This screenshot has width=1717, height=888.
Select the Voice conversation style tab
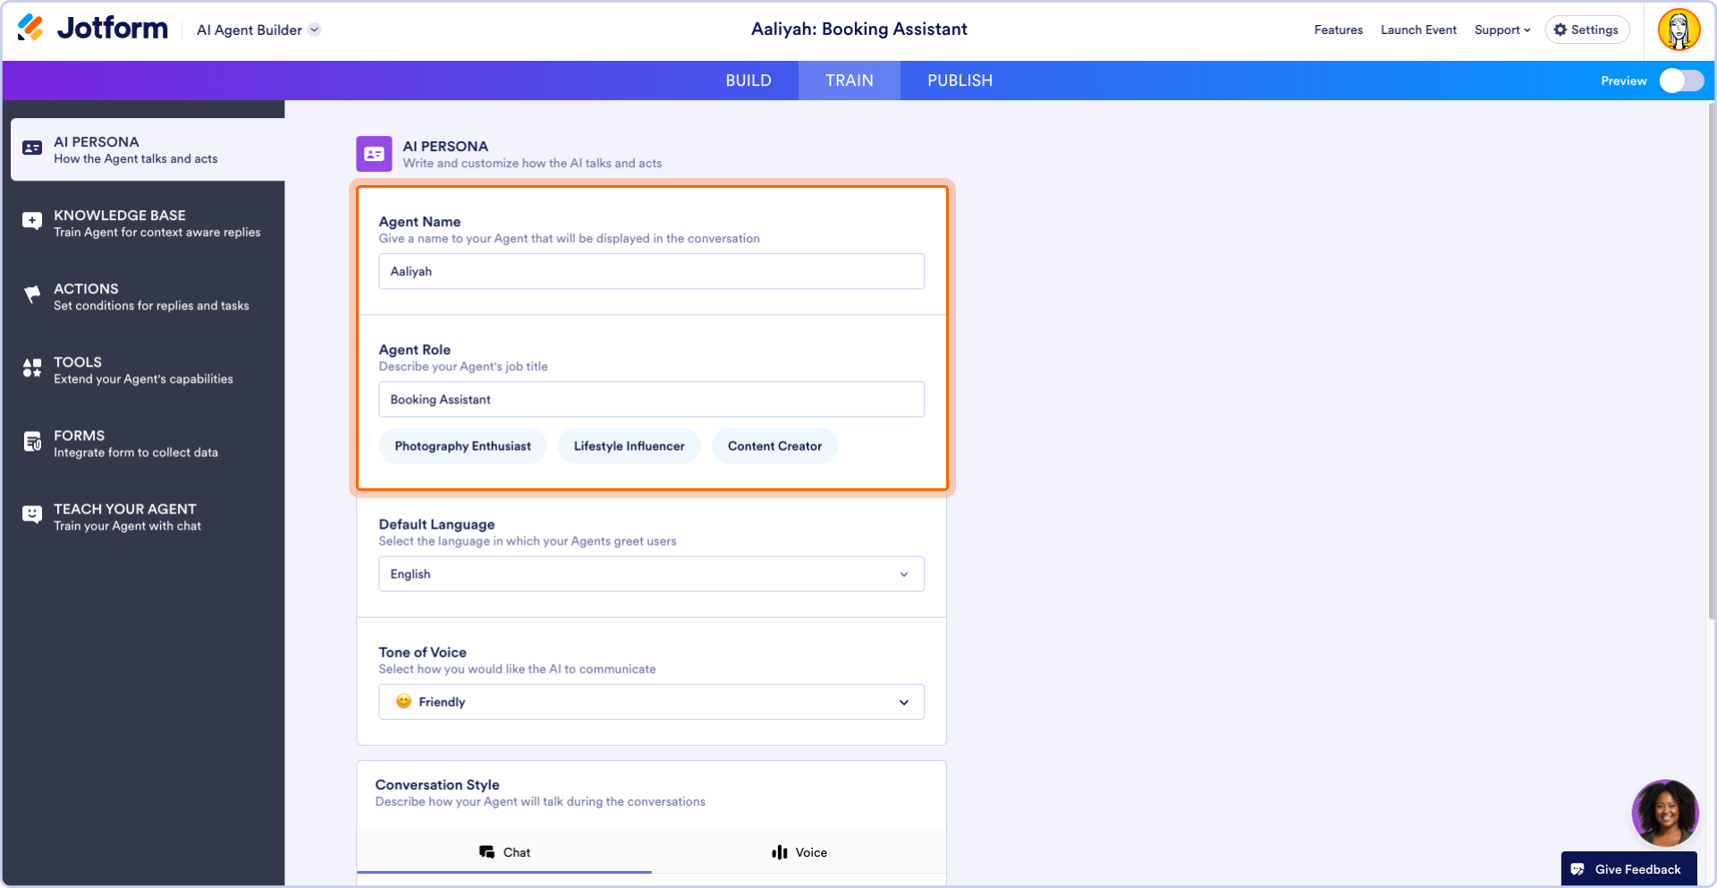[799, 852]
